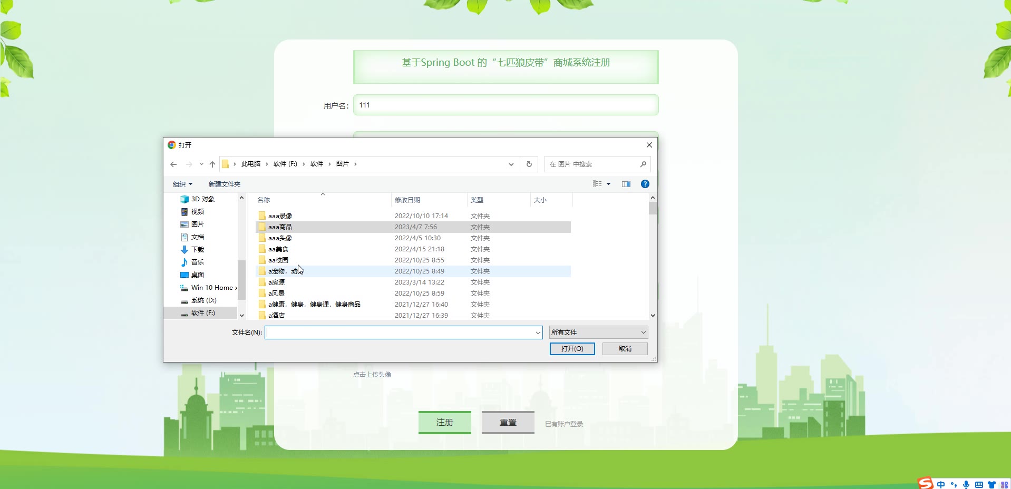The width and height of the screenshot is (1011, 489).
Task: Click the Sogou input method logo
Action: click(x=926, y=483)
